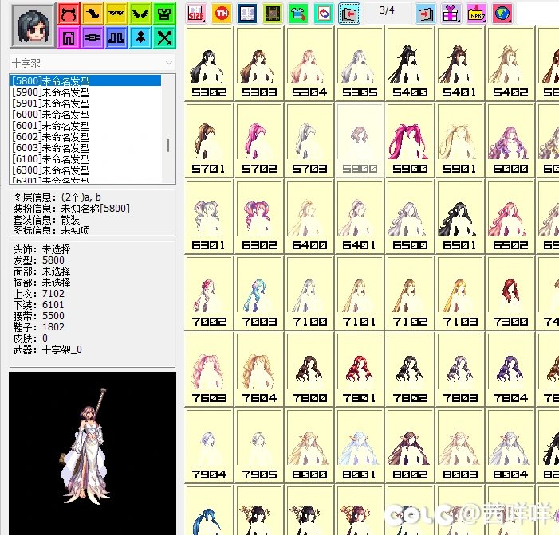
Task: Select the yellow sunglasses face category icon
Action: click(116, 14)
